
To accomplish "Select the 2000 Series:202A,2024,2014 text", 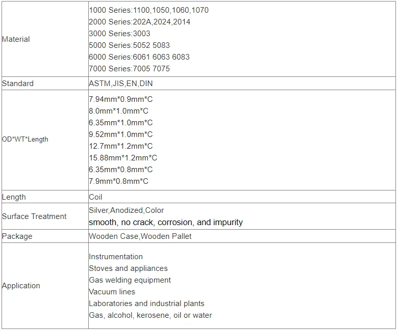I will [x=139, y=22].
